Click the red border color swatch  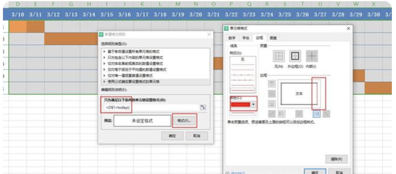pyautogui.click(x=241, y=105)
